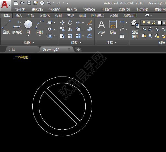The image size is (166, 152).
Task: Expand the 修改 panel
Action: pyautogui.click(x=76, y=42)
